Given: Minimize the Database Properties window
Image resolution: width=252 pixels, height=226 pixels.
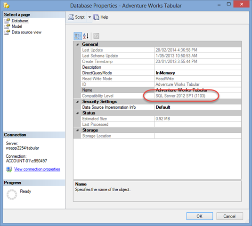Looking at the screenshot, I should 219,5.
